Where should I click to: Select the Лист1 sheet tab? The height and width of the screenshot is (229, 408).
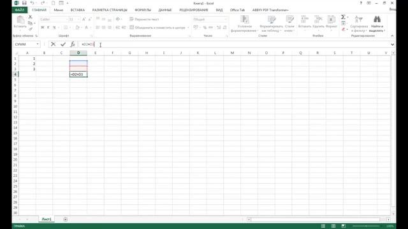(47, 219)
